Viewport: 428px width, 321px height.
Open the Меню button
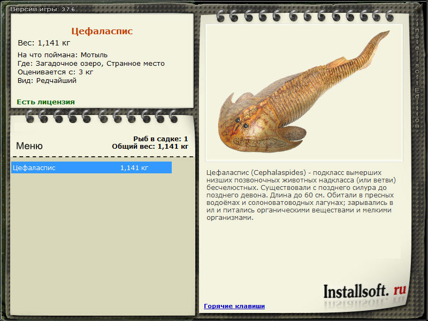(x=29, y=146)
